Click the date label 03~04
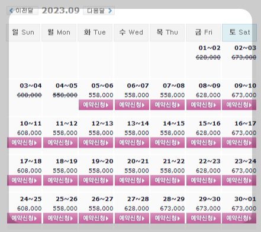This screenshot has width=261, height=232. [x=31, y=86]
